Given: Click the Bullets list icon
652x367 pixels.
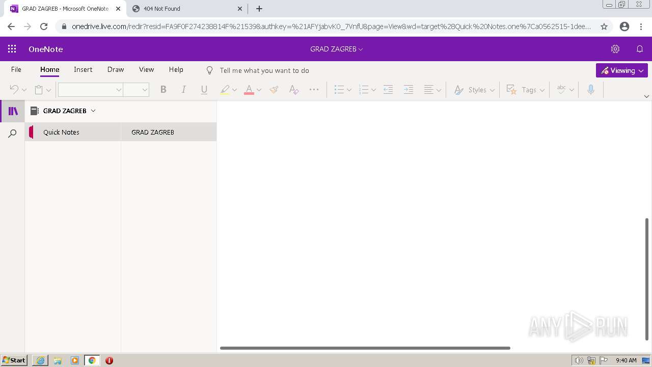Looking at the screenshot, I should [339, 90].
